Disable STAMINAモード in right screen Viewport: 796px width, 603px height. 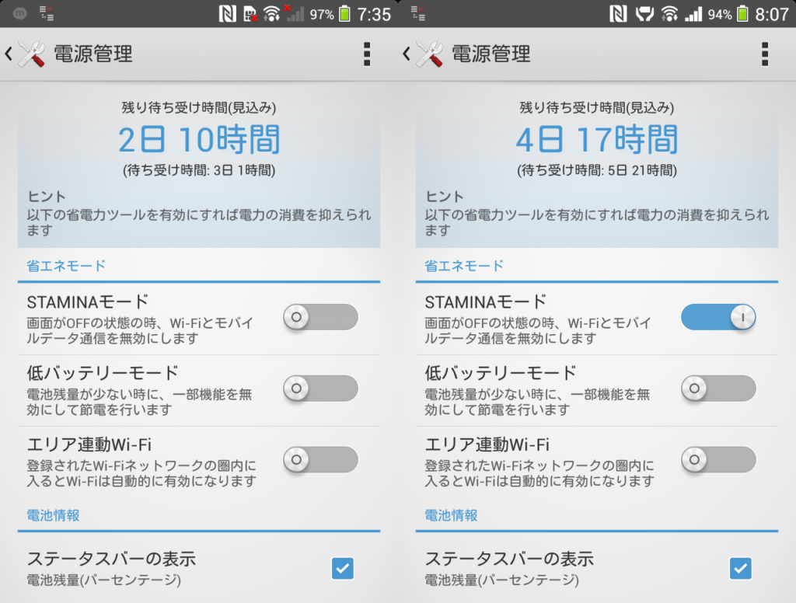point(719,317)
